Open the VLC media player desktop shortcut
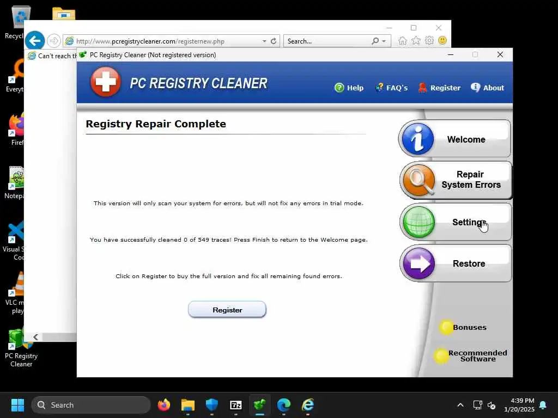 pos(14,293)
